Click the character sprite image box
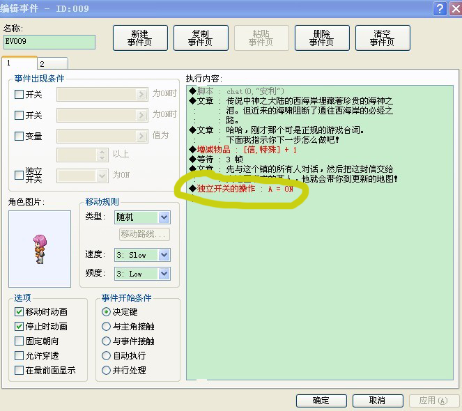 click(x=40, y=249)
